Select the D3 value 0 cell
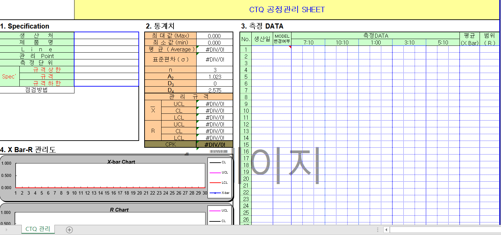 [x=215, y=84]
